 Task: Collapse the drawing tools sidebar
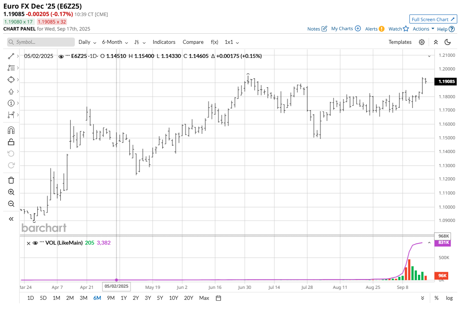pyautogui.click(x=11, y=219)
